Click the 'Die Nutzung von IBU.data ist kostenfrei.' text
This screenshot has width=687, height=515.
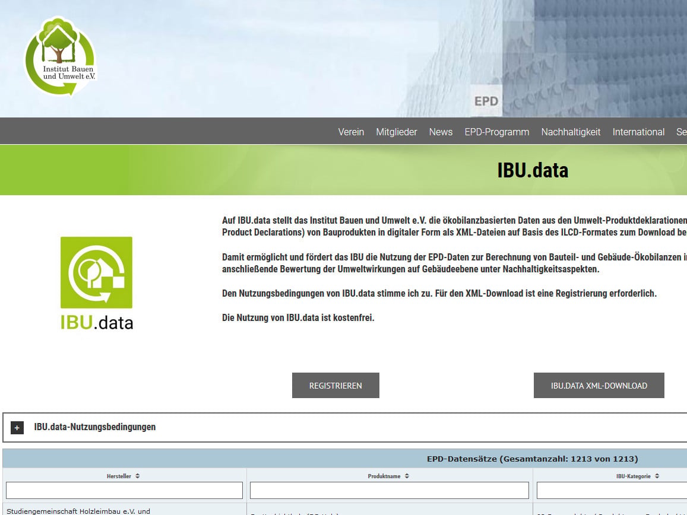pyautogui.click(x=298, y=317)
